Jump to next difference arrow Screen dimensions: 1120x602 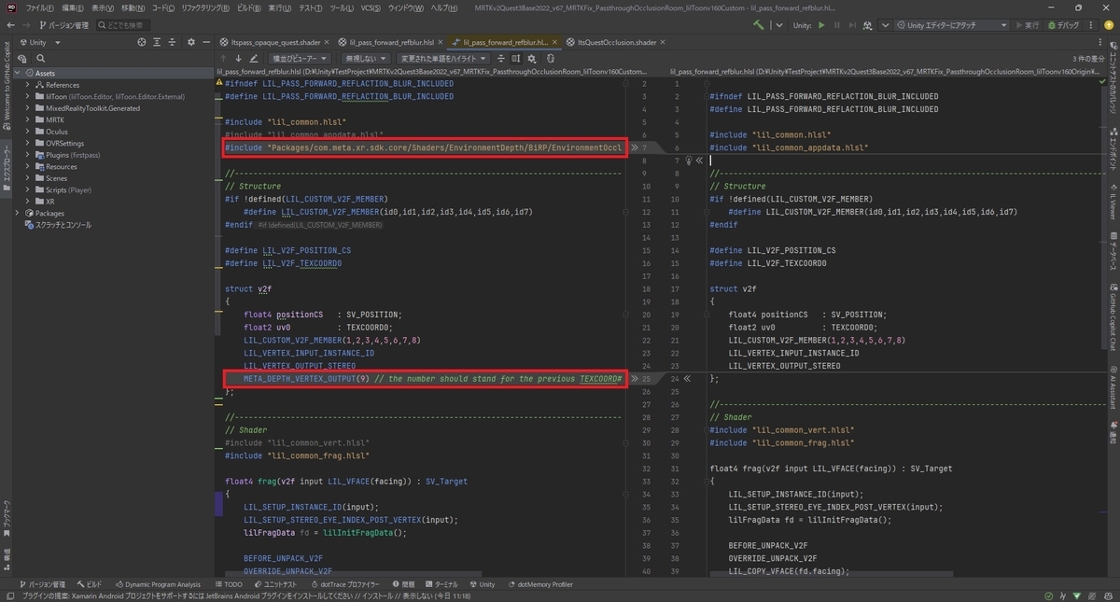(x=238, y=58)
